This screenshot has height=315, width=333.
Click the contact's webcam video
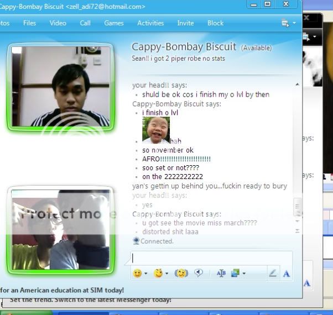(61, 87)
